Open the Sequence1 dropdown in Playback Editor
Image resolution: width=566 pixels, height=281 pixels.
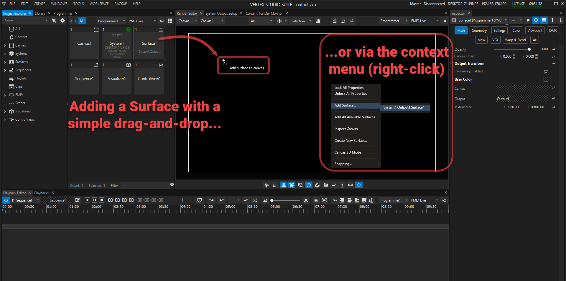(x=25, y=200)
